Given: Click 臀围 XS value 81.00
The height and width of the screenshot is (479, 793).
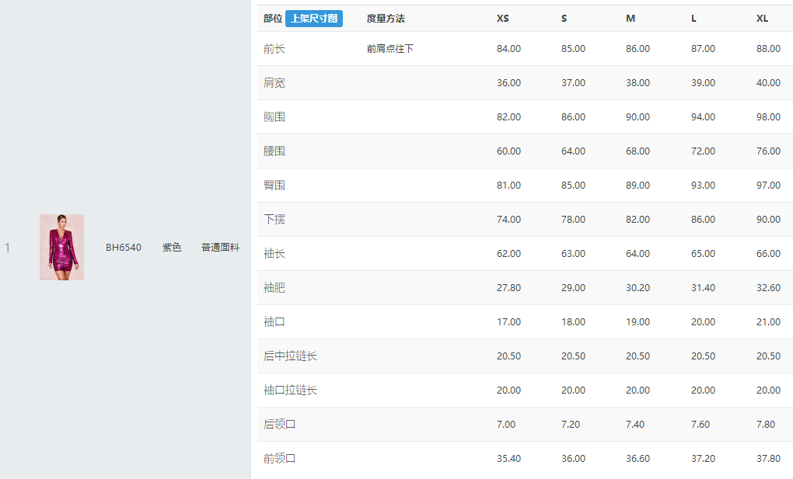Looking at the screenshot, I should coord(508,186).
